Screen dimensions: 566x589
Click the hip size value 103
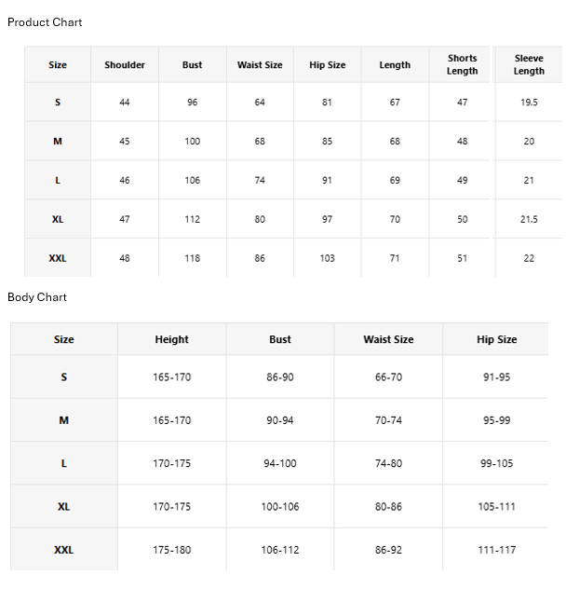pyautogui.click(x=327, y=258)
